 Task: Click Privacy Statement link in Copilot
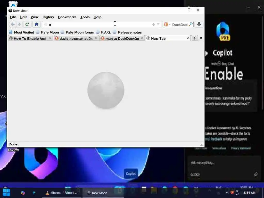(x=241, y=148)
